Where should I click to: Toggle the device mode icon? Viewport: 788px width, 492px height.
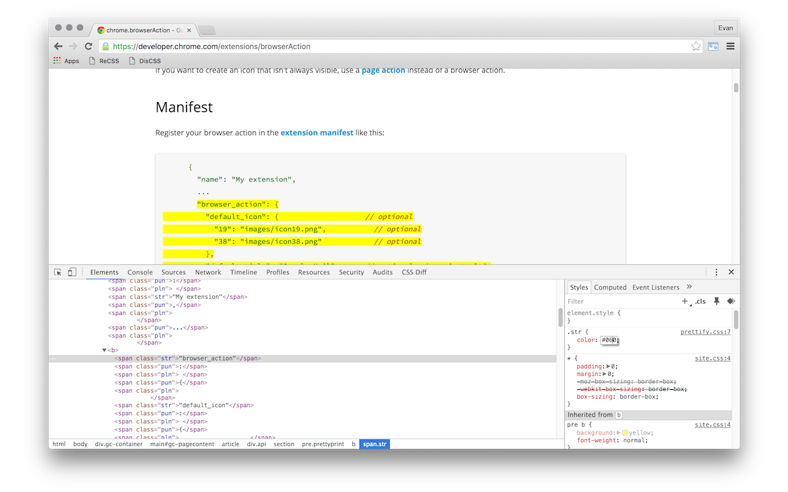pyautogui.click(x=72, y=272)
